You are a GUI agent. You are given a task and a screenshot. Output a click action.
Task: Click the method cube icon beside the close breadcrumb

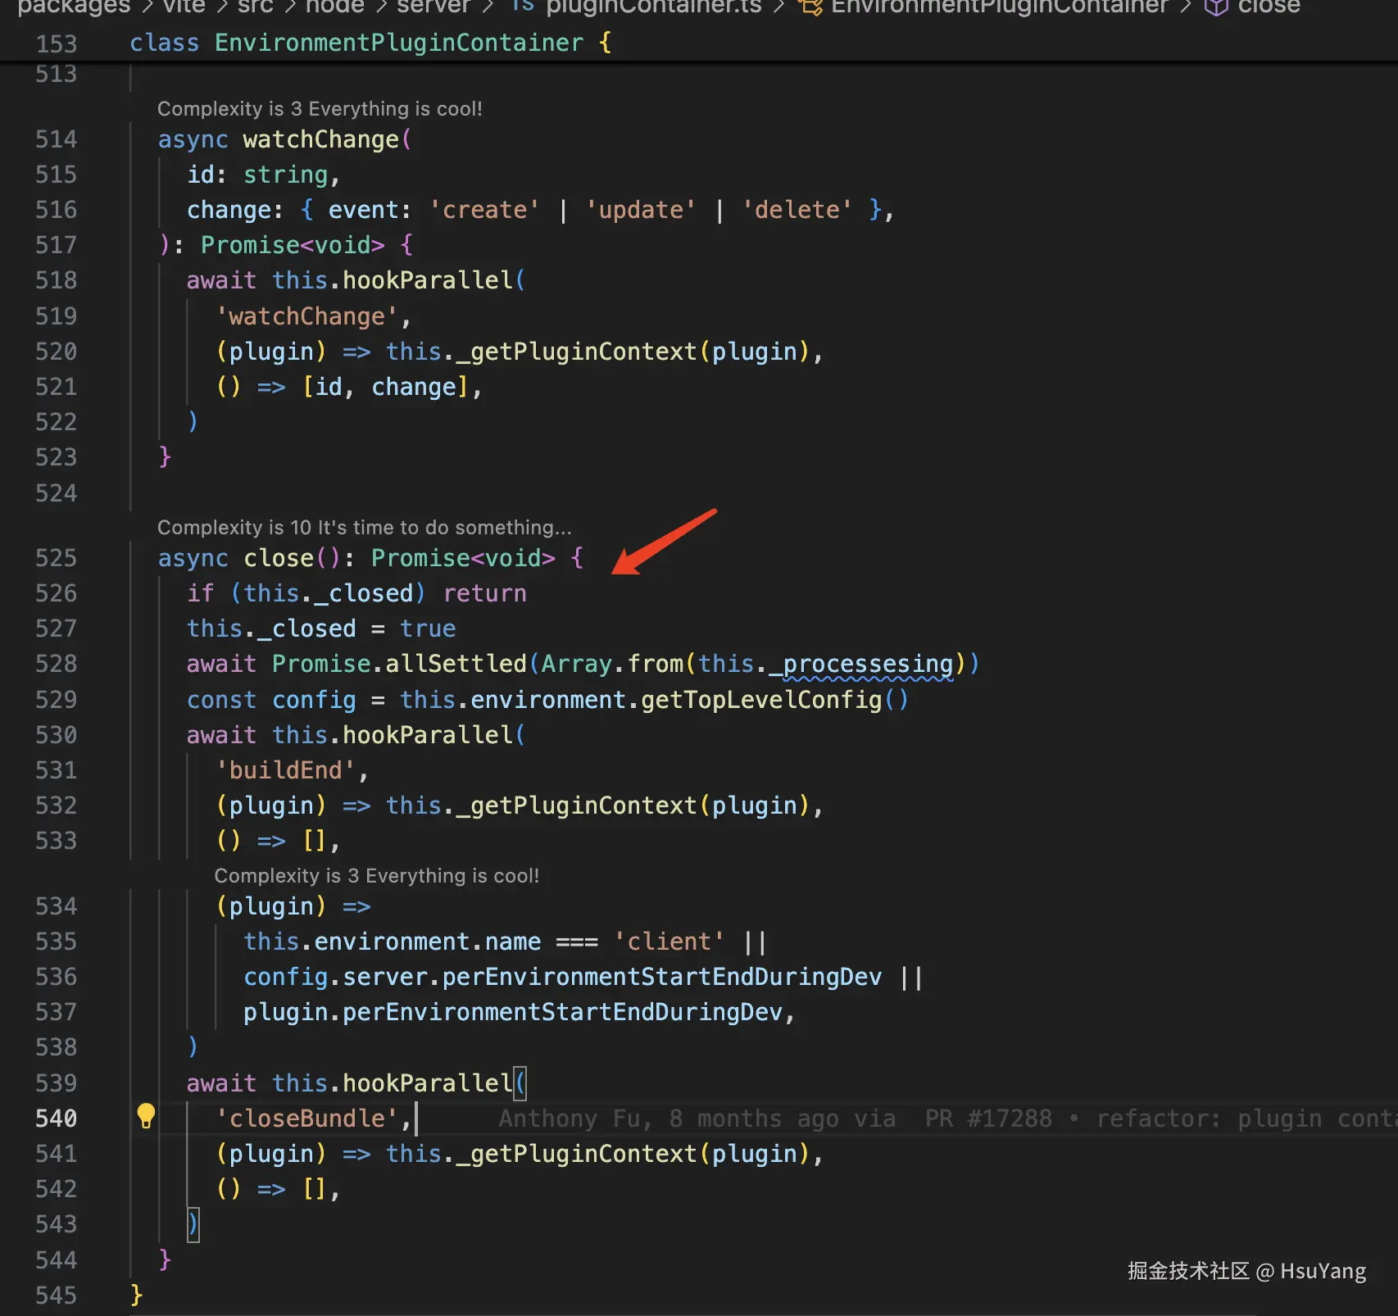(x=1216, y=7)
